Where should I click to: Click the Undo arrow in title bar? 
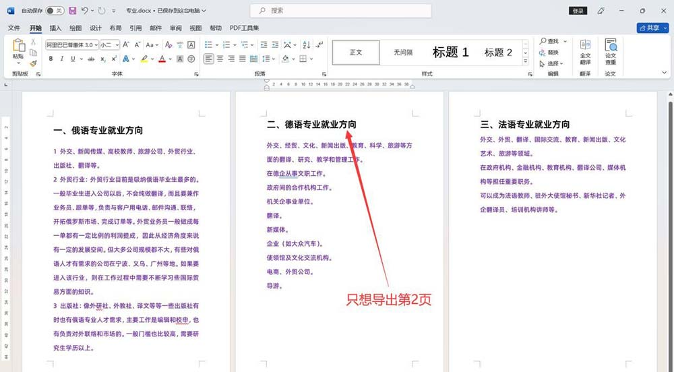pyautogui.click(x=85, y=11)
